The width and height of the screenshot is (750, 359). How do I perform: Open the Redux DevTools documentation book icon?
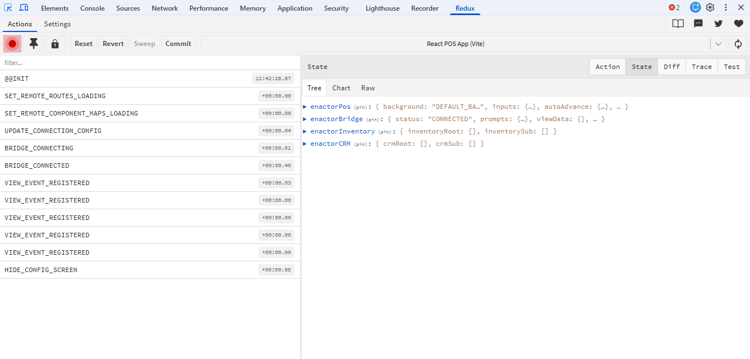pos(678,24)
